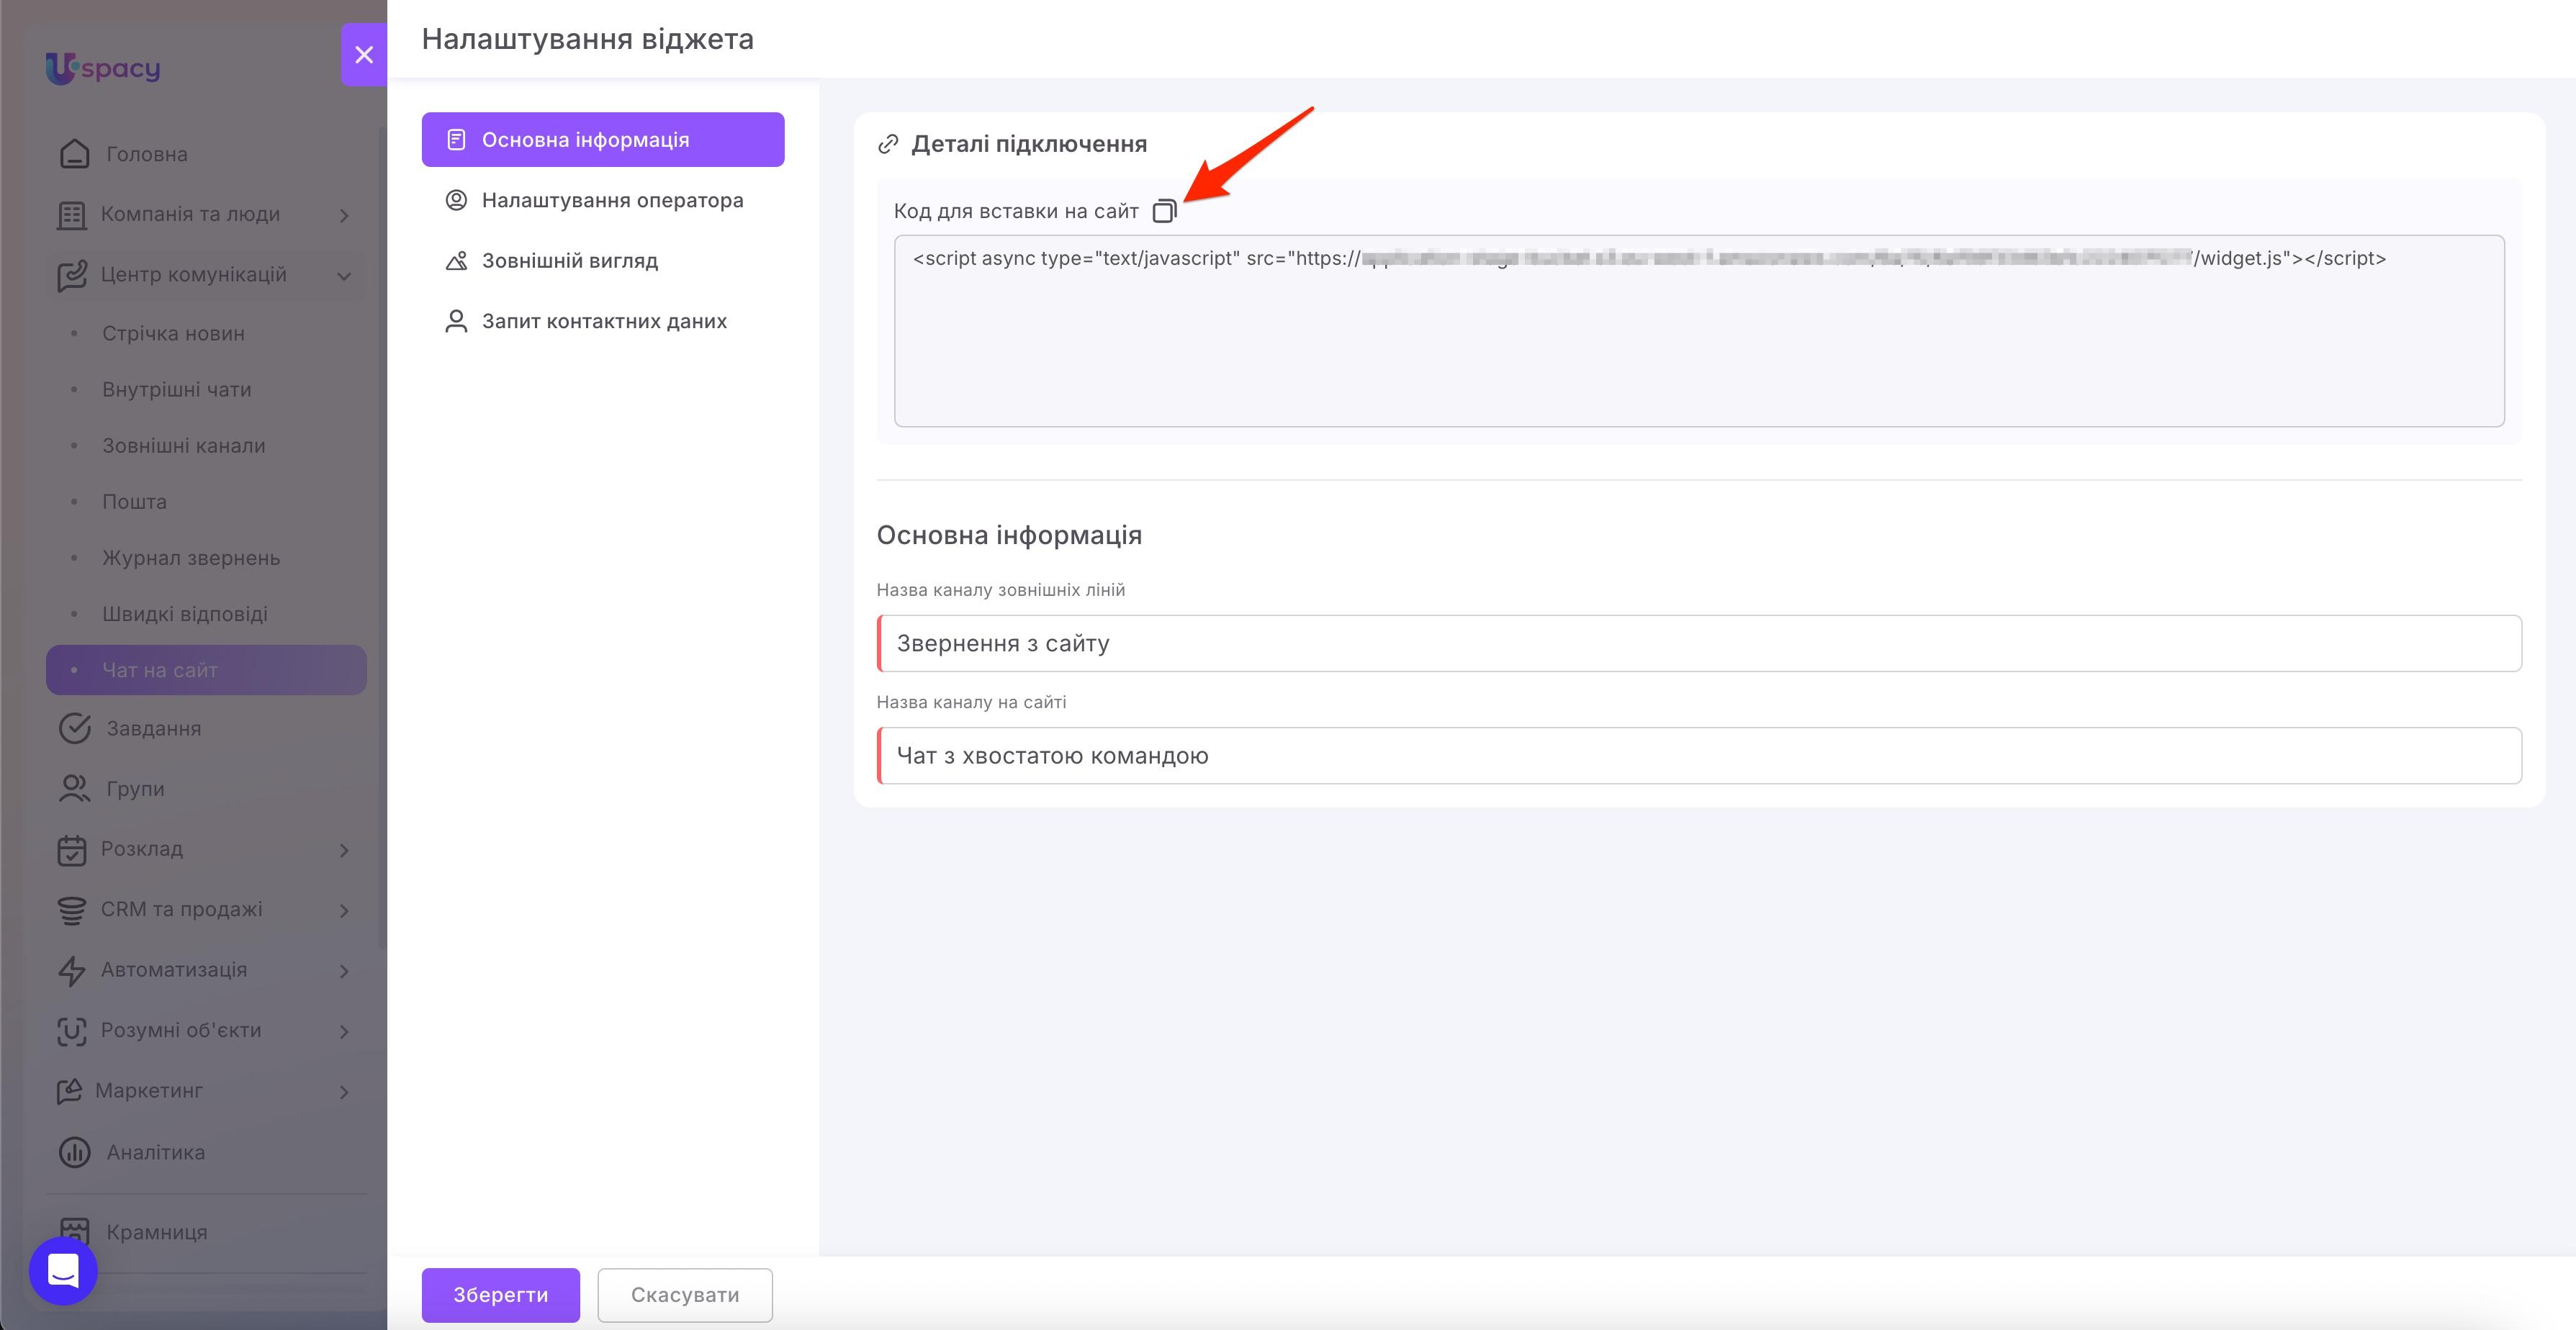This screenshot has height=1330, width=2576.
Task: Click the Налаштування віджета heading text
Action: 588,39
